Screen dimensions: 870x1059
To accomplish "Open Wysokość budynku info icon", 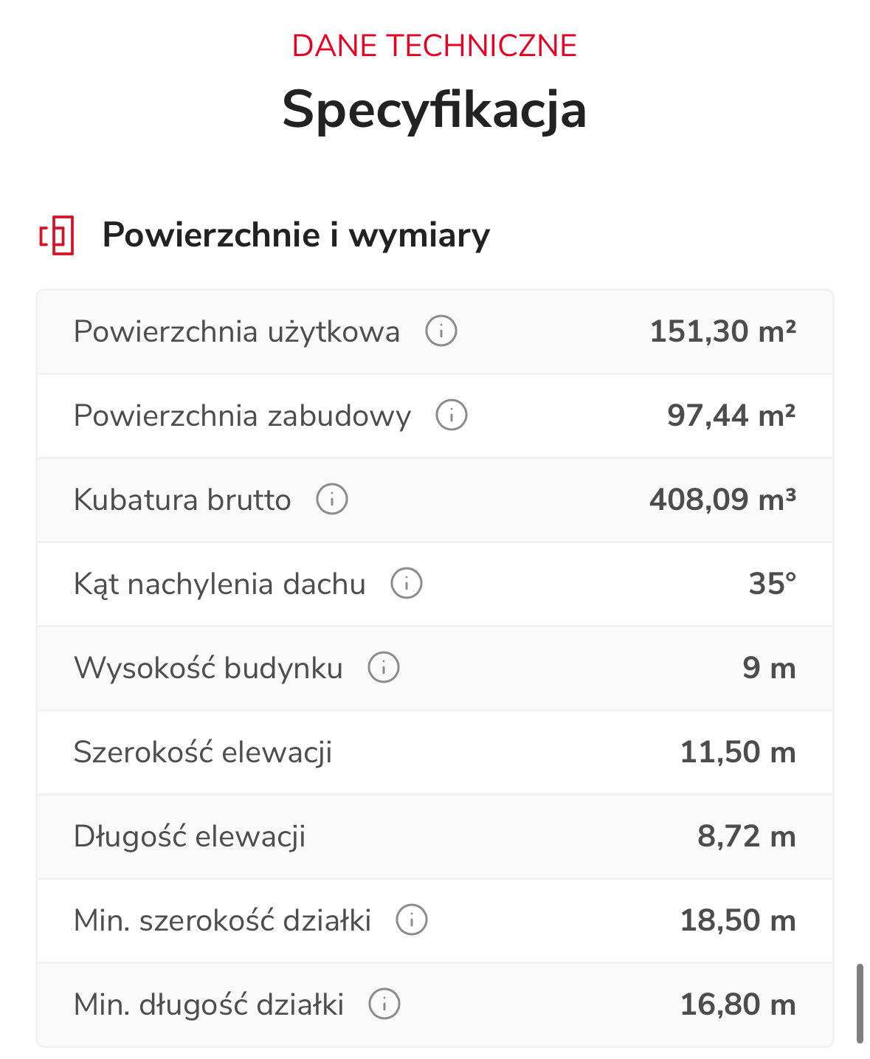I will coord(384,667).
